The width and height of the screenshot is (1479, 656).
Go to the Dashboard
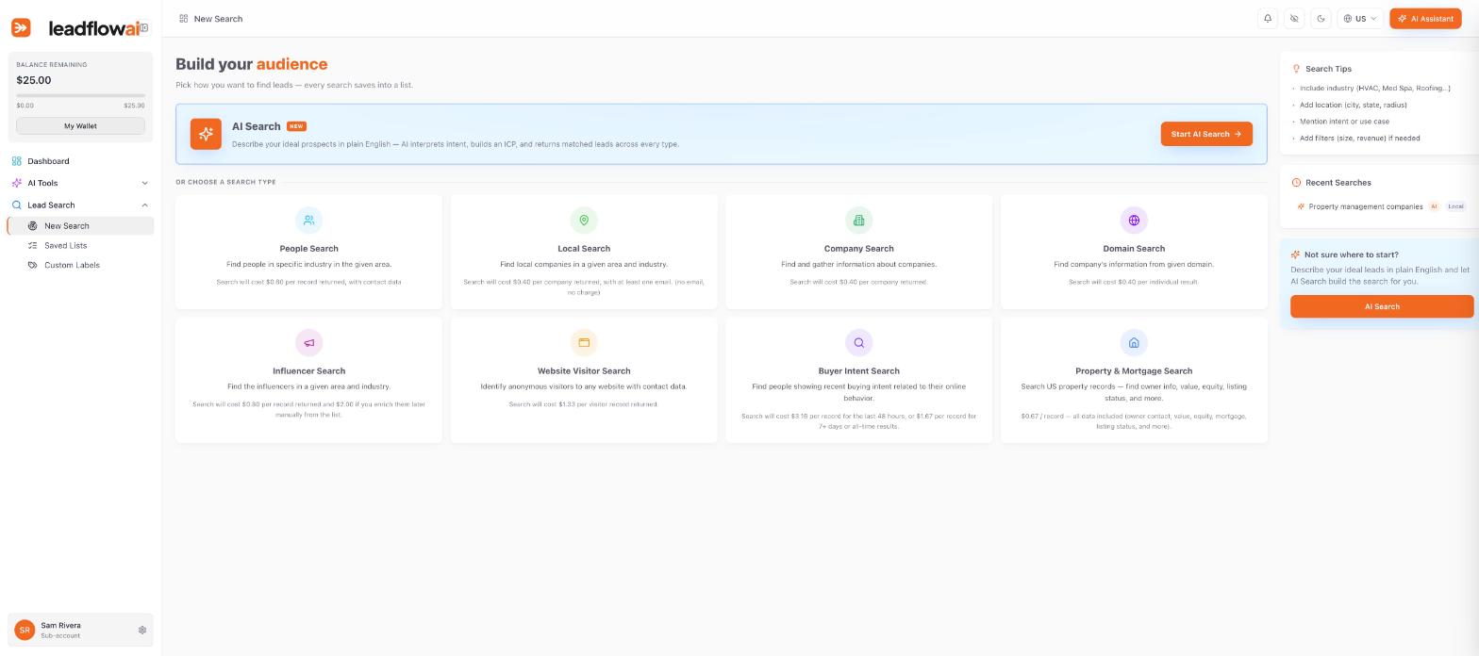[x=48, y=161]
